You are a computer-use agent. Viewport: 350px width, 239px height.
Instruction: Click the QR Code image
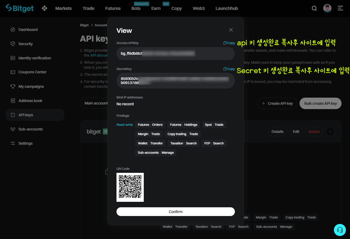click(130, 187)
